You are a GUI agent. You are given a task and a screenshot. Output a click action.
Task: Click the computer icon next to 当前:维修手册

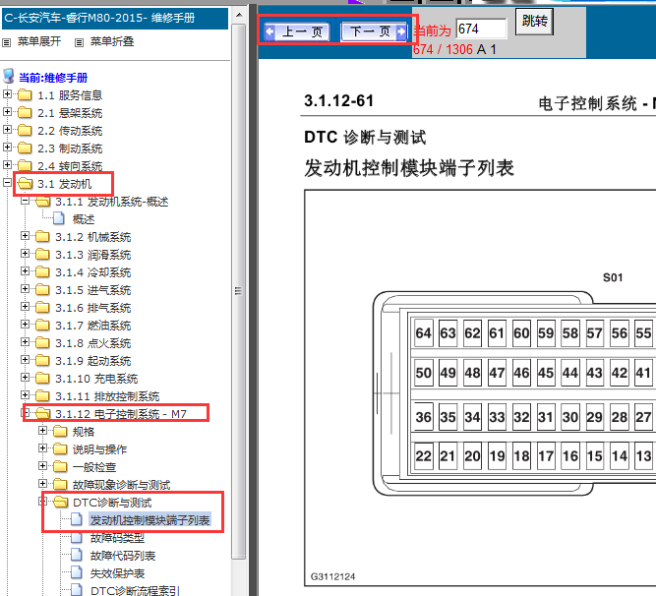(9, 76)
